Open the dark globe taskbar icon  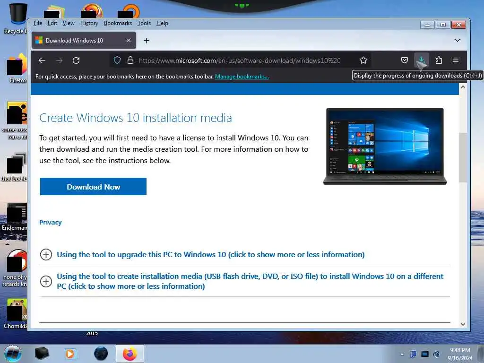click(101, 354)
